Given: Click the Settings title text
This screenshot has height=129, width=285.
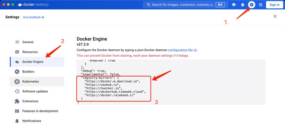Looking at the screenshot, I should (12, 17).
